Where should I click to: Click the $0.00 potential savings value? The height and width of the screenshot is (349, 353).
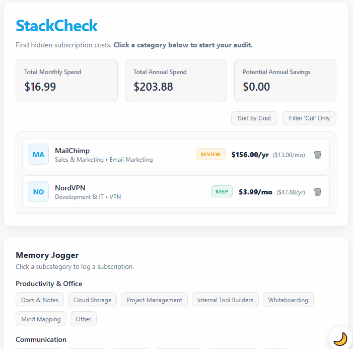(256, 87)
